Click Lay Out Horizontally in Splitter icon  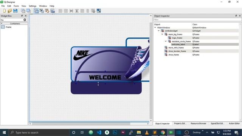(71, 11)
